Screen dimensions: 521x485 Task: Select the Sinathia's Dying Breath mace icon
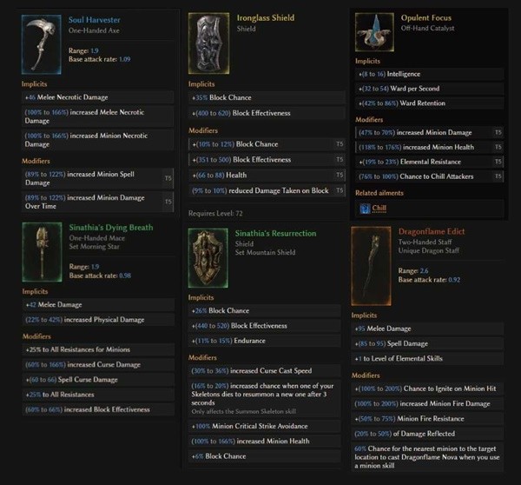43,251
